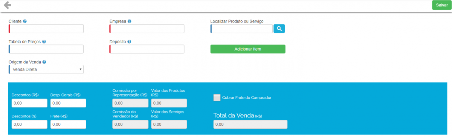This screenshot has height=137, width=452.
Task: Click the Salvar button
Action: 442,5
